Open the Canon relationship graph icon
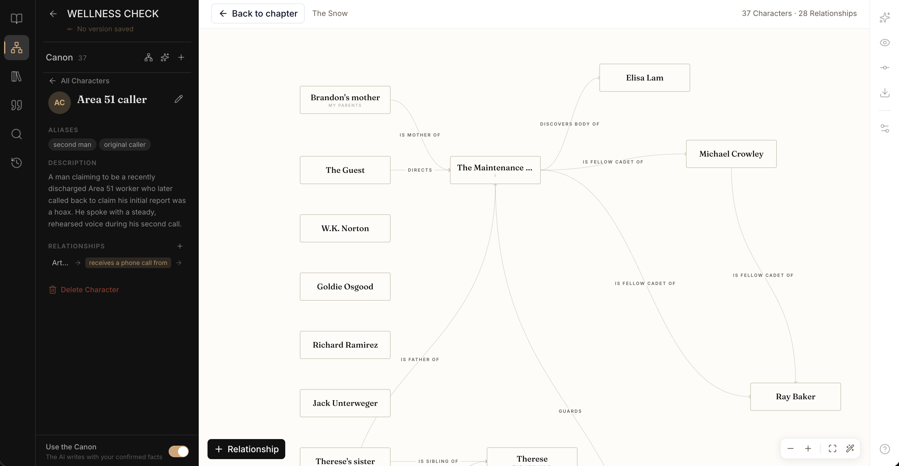The width and height of the screenshot is (899, 466). [148, 58]
